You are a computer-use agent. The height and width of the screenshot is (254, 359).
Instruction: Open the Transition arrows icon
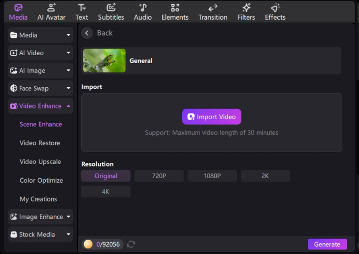213,8
